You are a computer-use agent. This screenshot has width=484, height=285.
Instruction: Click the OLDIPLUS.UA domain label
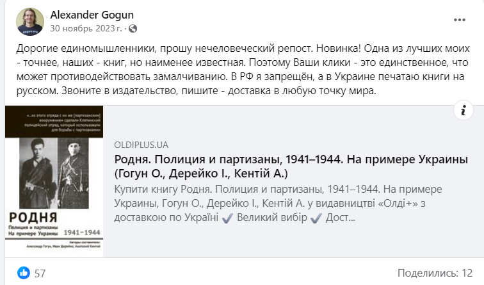pos(141,145)
